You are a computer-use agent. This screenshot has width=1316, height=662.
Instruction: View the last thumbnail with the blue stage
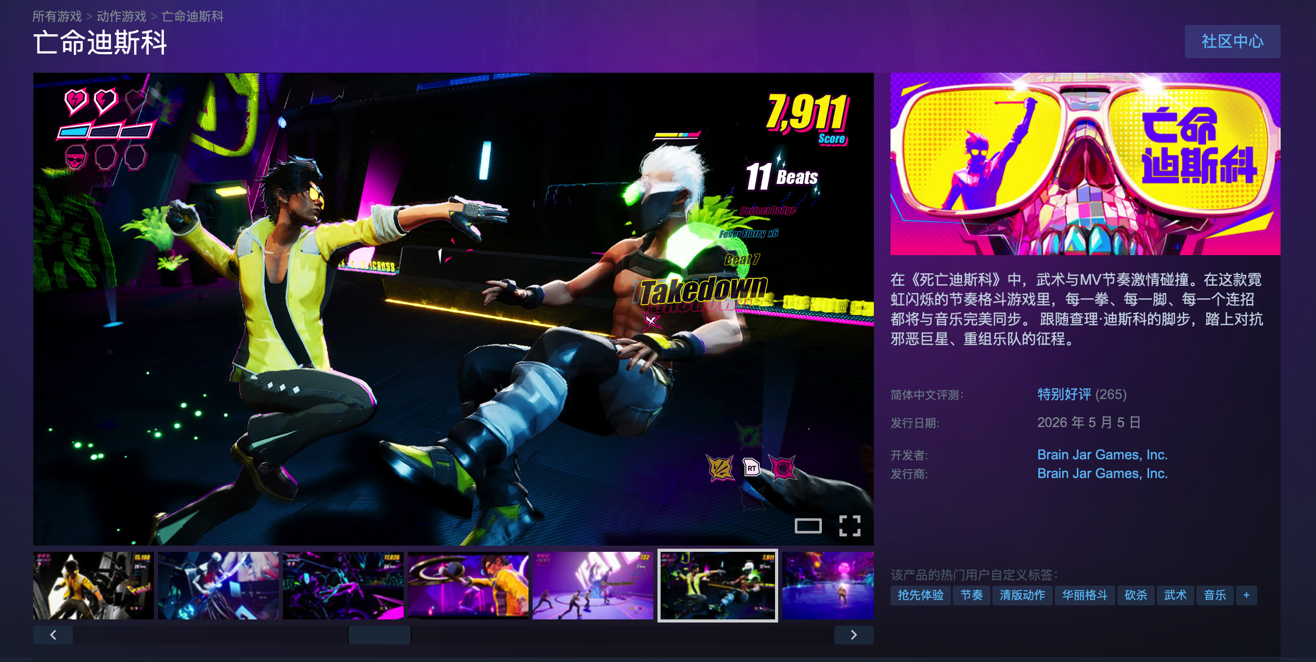[x=828, y=586]
